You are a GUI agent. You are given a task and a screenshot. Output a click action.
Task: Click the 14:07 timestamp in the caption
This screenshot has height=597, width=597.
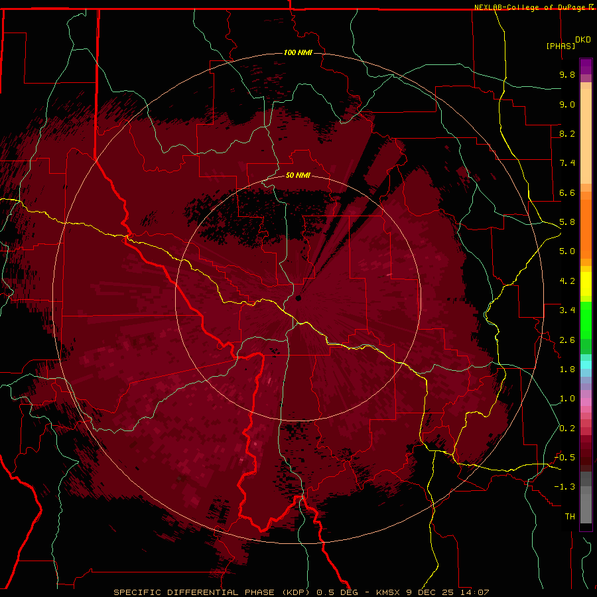click(x=475, y=592)
